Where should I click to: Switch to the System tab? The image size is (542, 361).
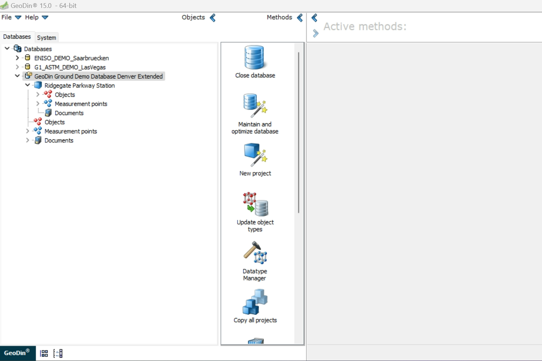click(x=46, y=38)
